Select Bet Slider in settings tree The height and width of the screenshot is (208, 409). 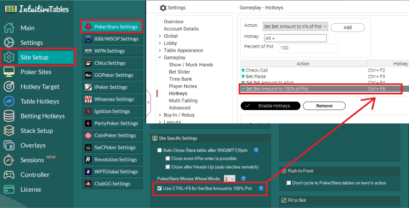[179, 72]
